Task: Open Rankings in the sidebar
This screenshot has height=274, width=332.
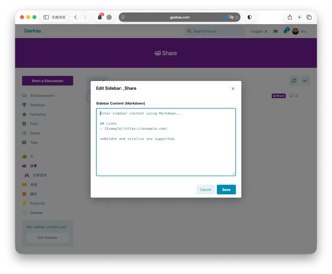Action: 37,105
